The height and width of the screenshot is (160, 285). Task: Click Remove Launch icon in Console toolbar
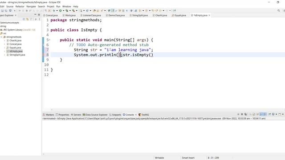tap(242, 114)
